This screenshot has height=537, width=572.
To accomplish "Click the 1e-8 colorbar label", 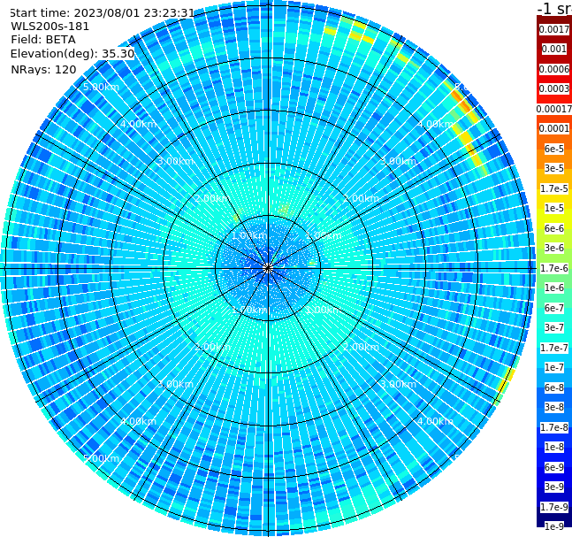I will (x=554, y=447).
